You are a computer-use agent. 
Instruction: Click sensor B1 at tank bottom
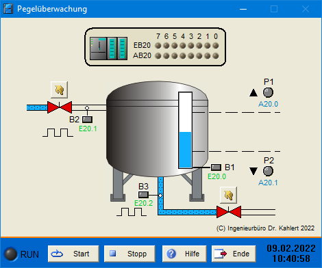[216, 167]
